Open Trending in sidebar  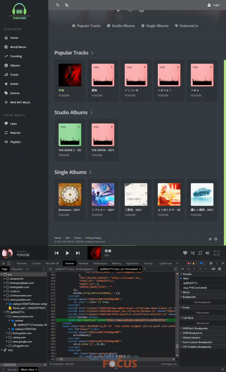click(x=13, y=56)
